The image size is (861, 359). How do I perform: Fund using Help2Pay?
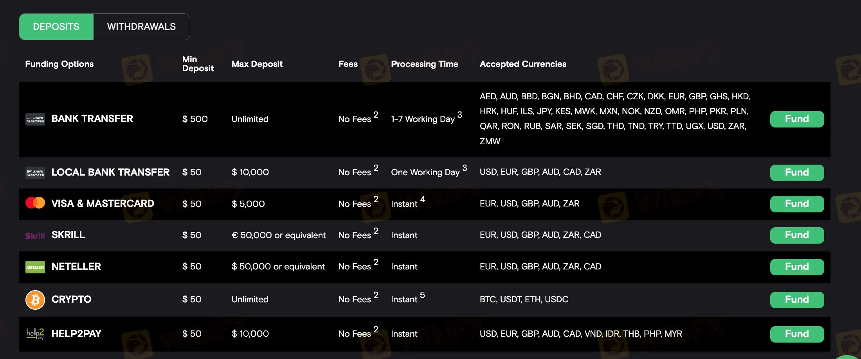[797, 334]
